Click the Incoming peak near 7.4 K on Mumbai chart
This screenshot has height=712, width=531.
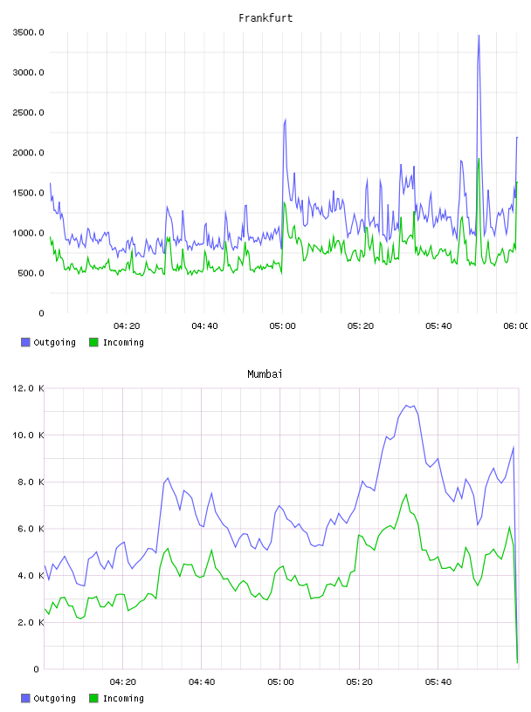(406, 495)
